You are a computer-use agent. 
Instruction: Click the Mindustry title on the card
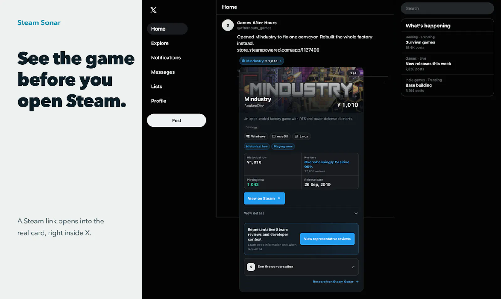click(x=258, y=99)
